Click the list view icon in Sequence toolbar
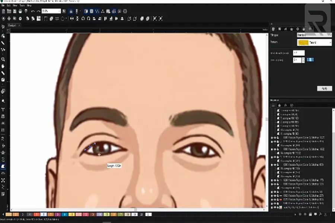Screen dimensions: 335x223 [273, 106]
